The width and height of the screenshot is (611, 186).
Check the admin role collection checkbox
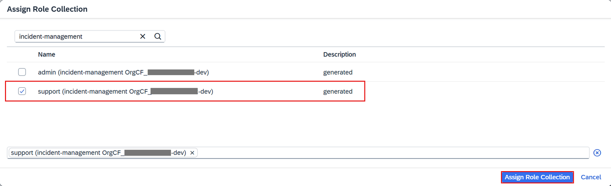pos(22,72)
